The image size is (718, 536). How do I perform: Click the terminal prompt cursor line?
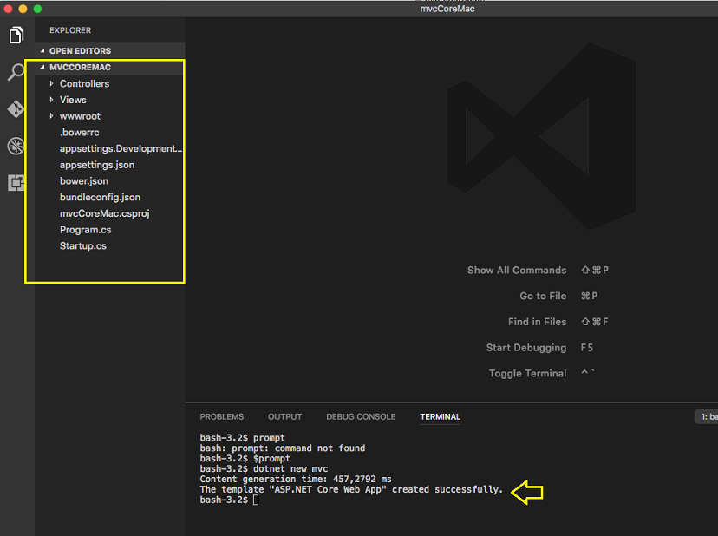click(x=229, y=500)
